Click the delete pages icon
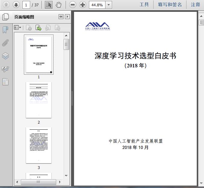204x188 pixels. [29, 28]
